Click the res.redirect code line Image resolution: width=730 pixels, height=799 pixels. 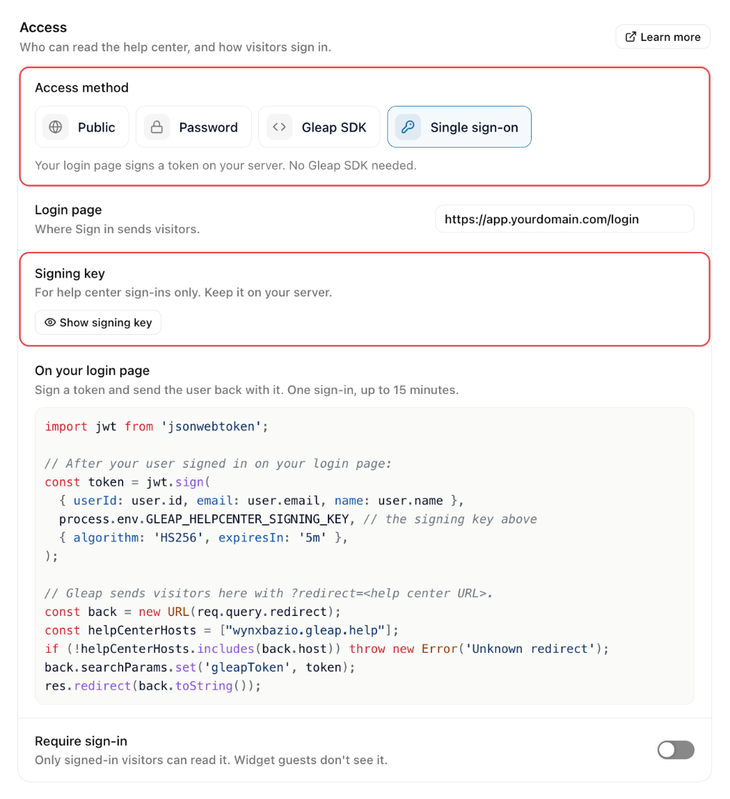[153, 686]
